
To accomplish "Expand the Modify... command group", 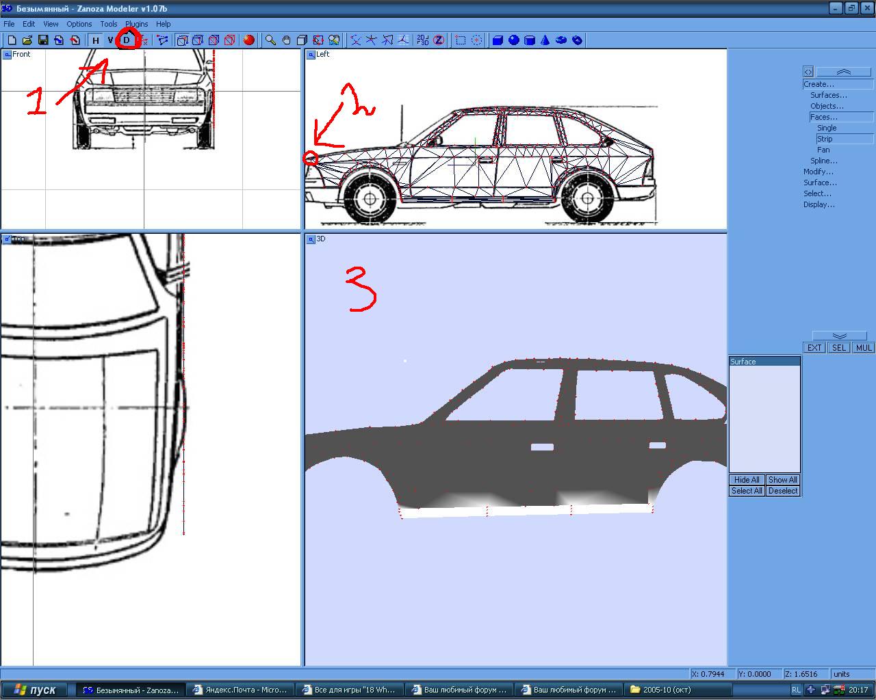I will click(x=819, y=172).
